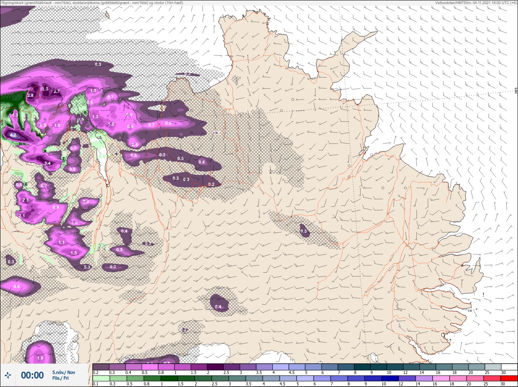Select the darkest purple swatch labeled 2 in upper legend
This screenshot has height=387, width=518.
pyautogui.click(x=215, y=367)
